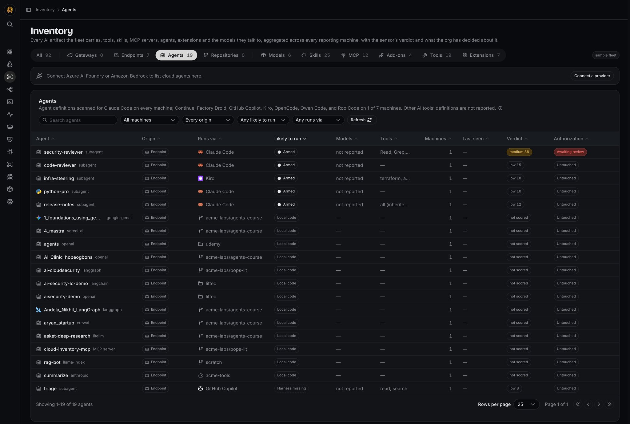Image resolution: width=630 pixels, height=424 pixels.
Task: Go to the first page of agents
Action: (577, 404)
